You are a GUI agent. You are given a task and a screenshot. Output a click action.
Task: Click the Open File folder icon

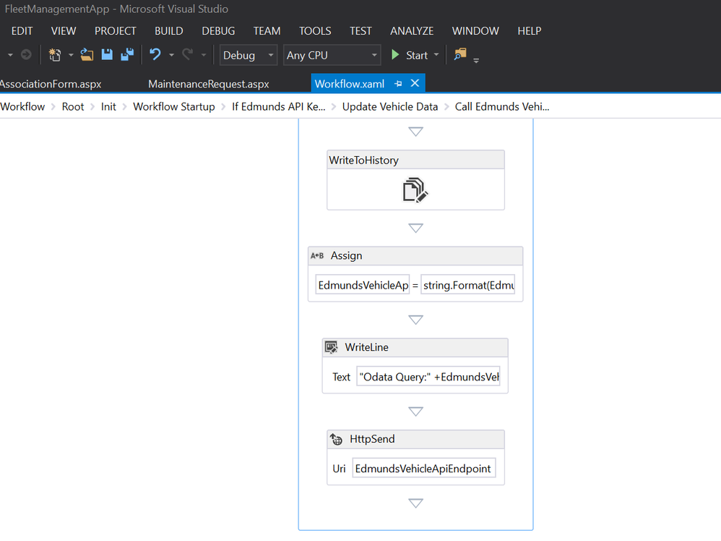pyautogui.click(x=87, y=55)
